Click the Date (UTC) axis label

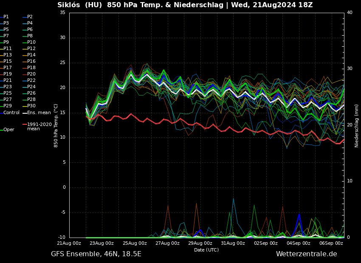[206, 250]
